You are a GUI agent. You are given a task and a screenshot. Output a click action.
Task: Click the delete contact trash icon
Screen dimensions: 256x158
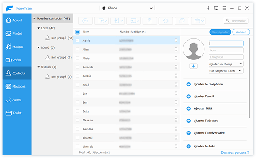tap(150, 21)
